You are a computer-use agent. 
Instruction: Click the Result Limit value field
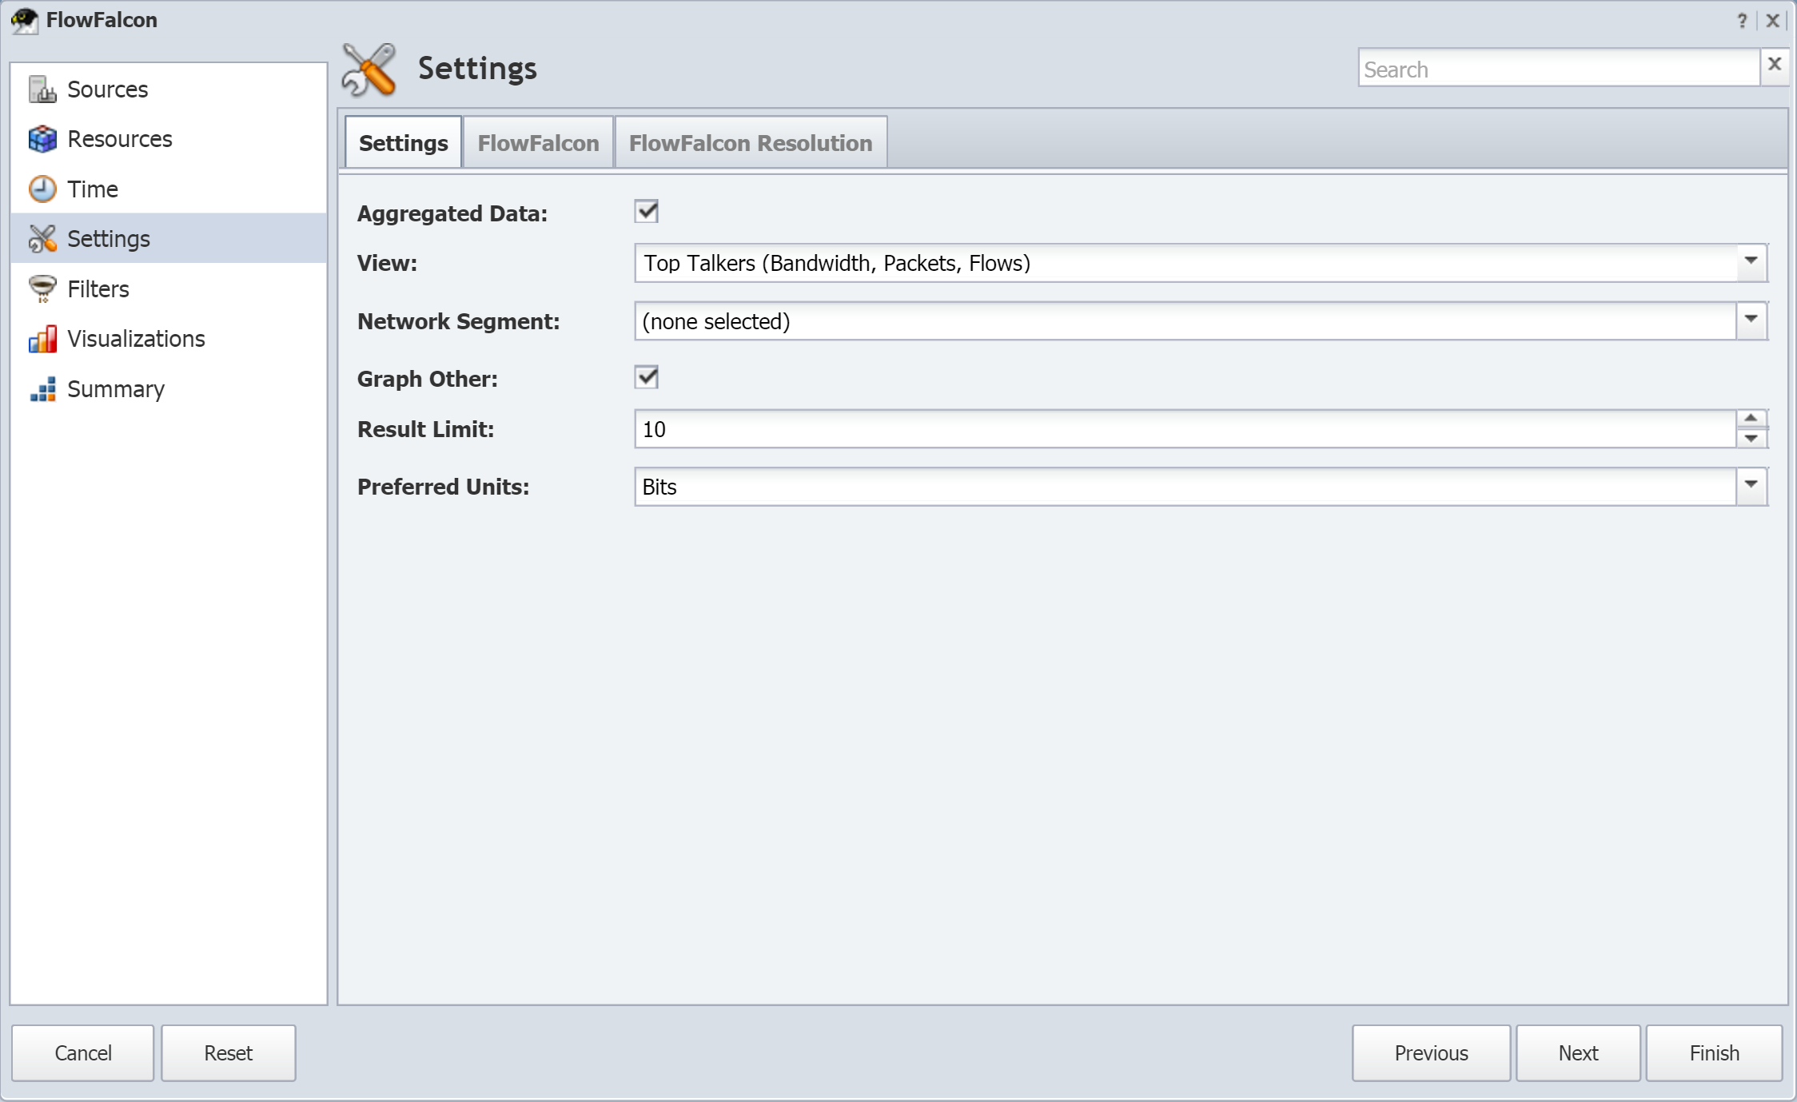click(x=1185, y=429)
